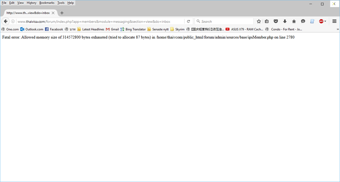Open the ASUS X79 RAM Cache bookmark

[244, 29]
